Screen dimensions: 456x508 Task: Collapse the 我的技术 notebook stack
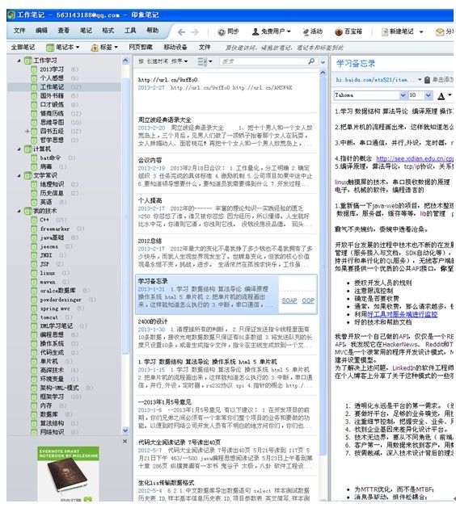click(19, 211)
